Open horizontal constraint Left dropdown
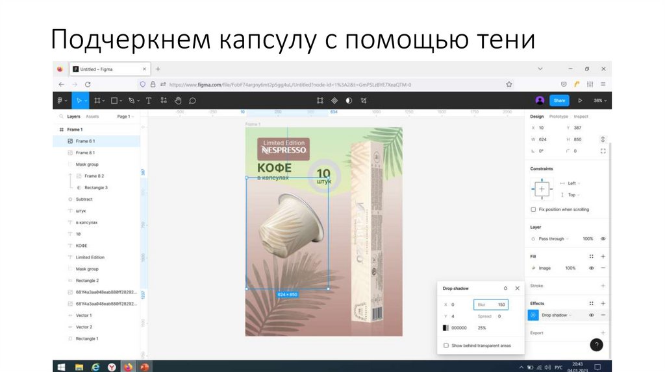This screenshot has height=372, width=665. pos(573,183)
